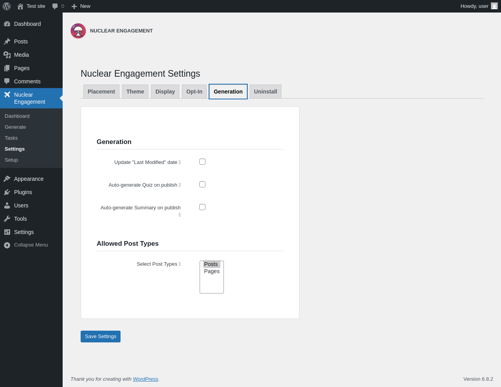Toggle the Auto-generate Quiz on publish checkbox
Screen dimensions: 501x387
202,184
